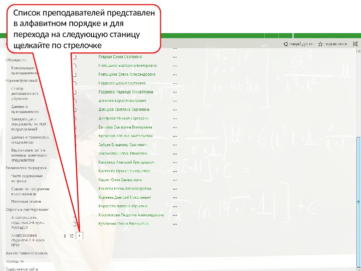Open ellipsis menu for Гнатышина Екатерина Викторовна
The height and width of the screenshot is (271, 361).
click(175, 66)
